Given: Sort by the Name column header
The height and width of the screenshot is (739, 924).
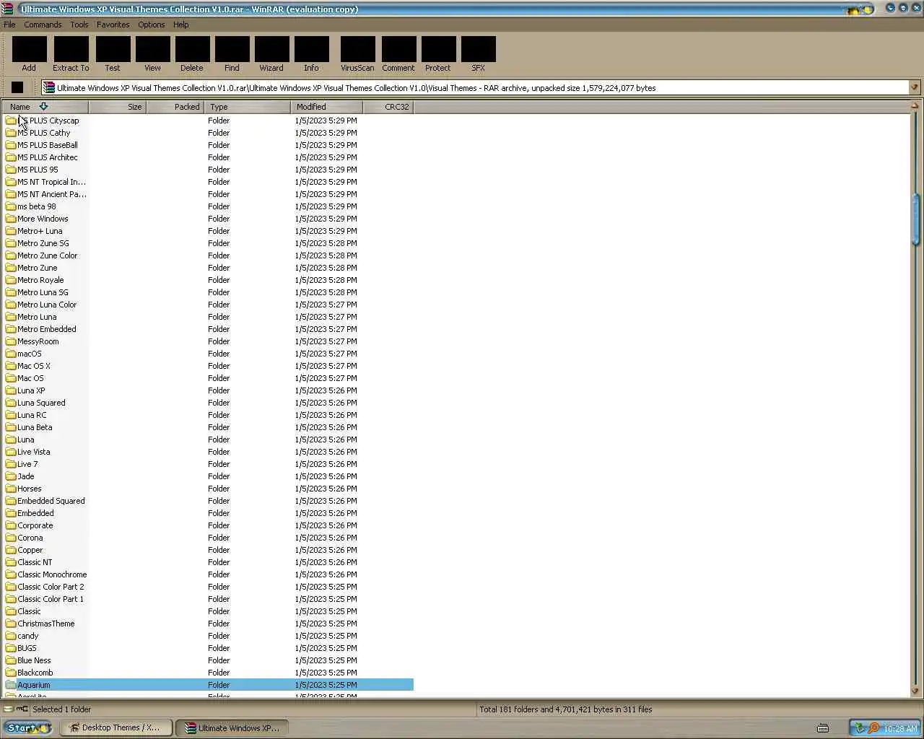Looking at the screenshot, I should (x=45, y=107).
